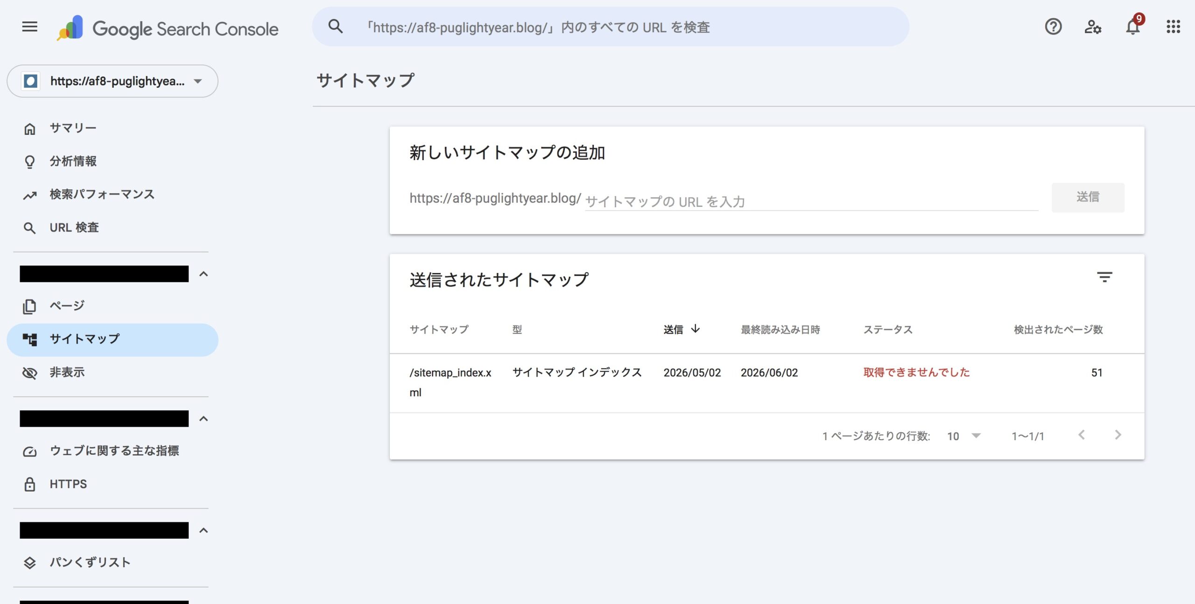Sort by 送信 using the down arrow
The image size is (1195, 604).
[x=696, y=329]
